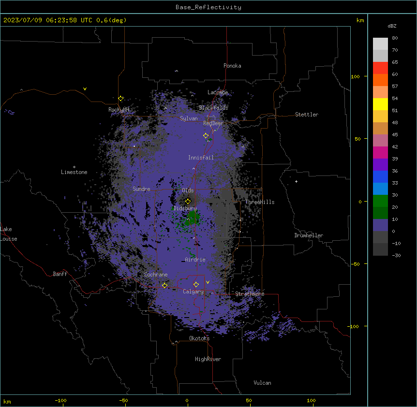The width and height of the screenshot is (417, 407).
Task: Select the Ponoka city label
Action: 232,66
